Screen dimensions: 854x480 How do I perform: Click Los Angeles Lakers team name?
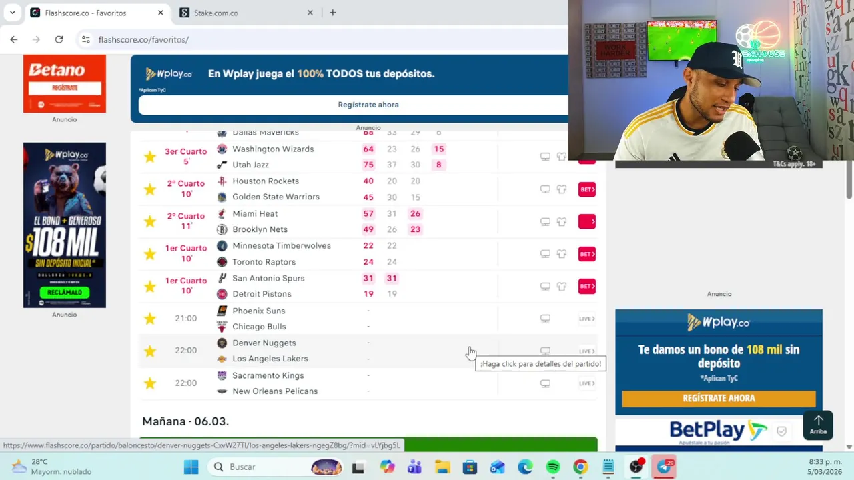click(x=270, y=359)
